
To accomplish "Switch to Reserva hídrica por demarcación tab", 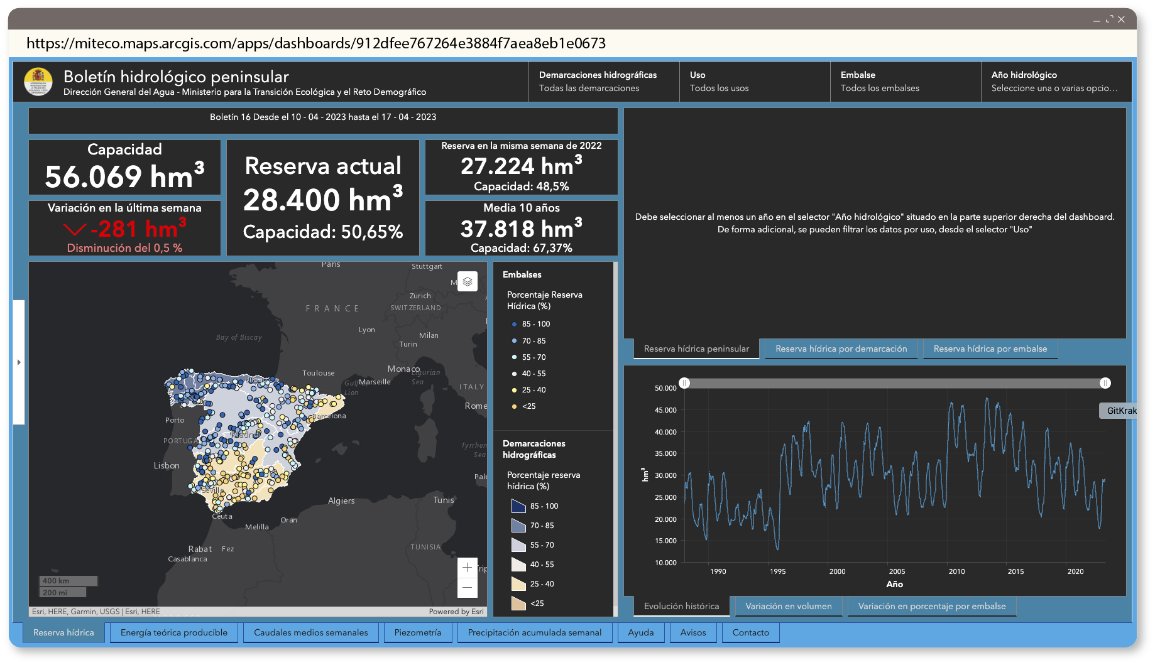I will pos(841,349).
